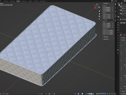Viewport: 126px width, 95px height.
Task: Open the Scripting workspace tab
Action: click(30, 1)
